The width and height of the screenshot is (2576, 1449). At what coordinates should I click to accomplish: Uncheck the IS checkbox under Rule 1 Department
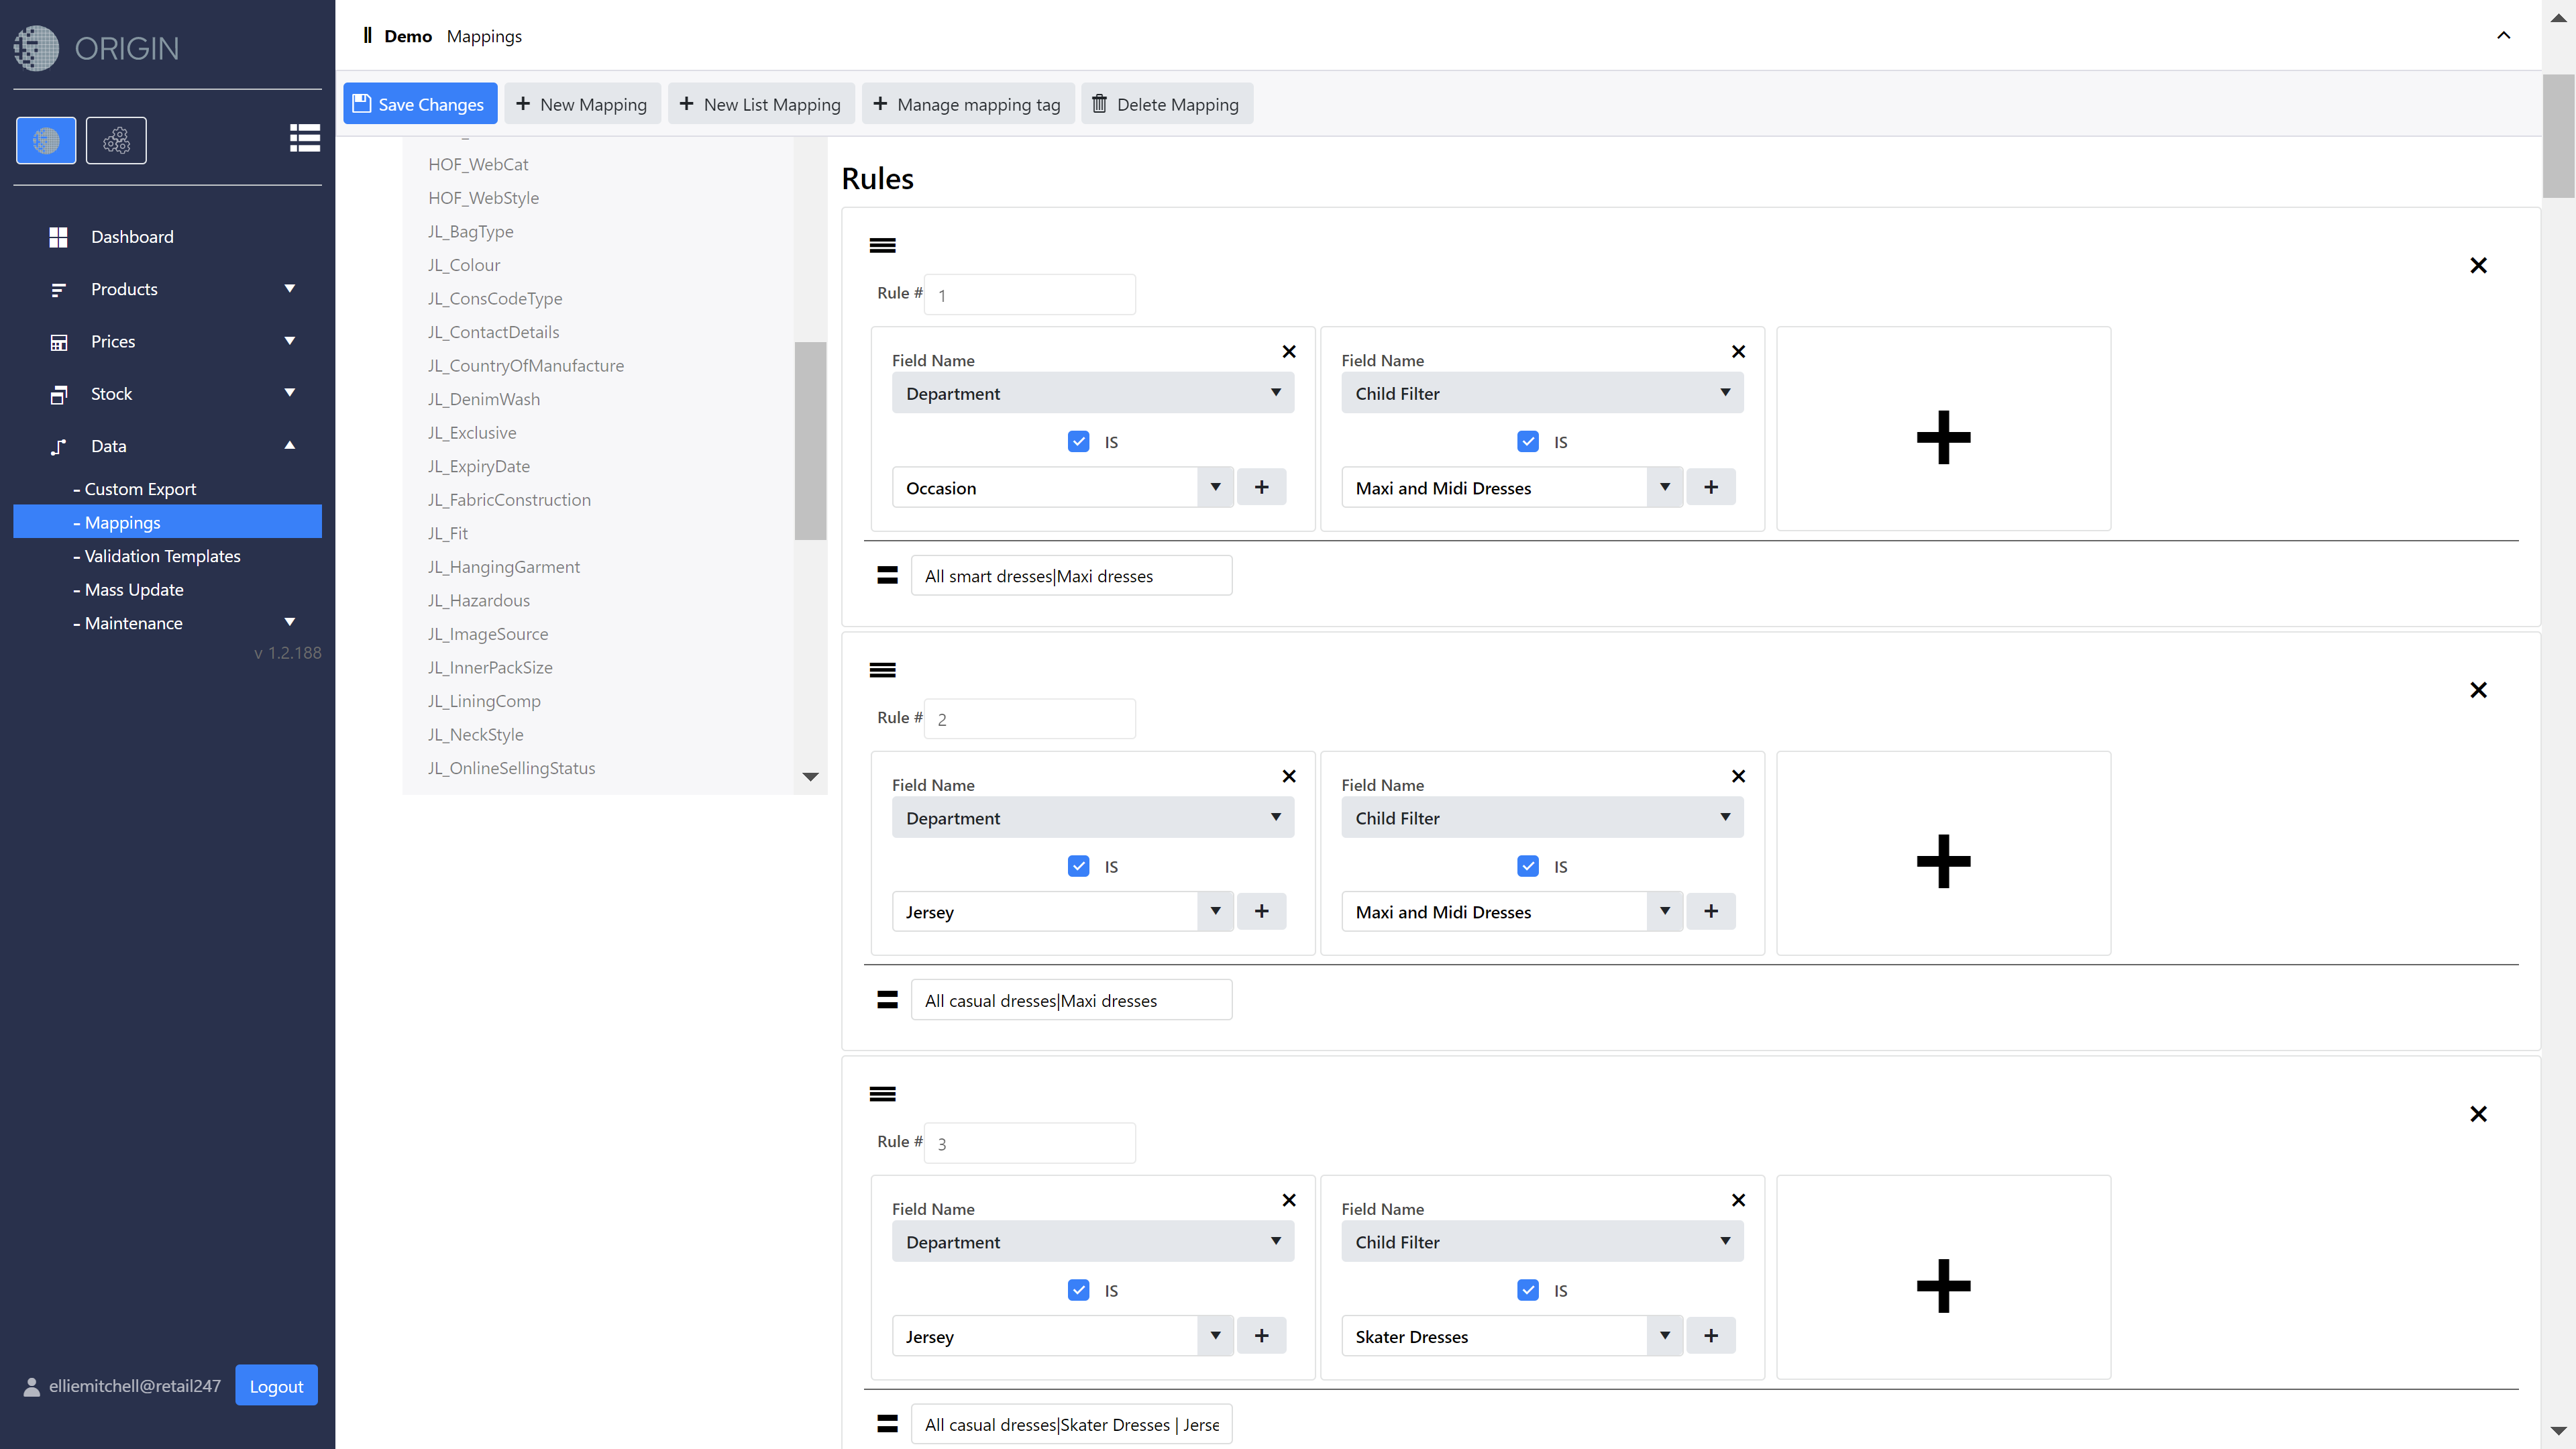pyautogui.click(x=1078, y=441)
